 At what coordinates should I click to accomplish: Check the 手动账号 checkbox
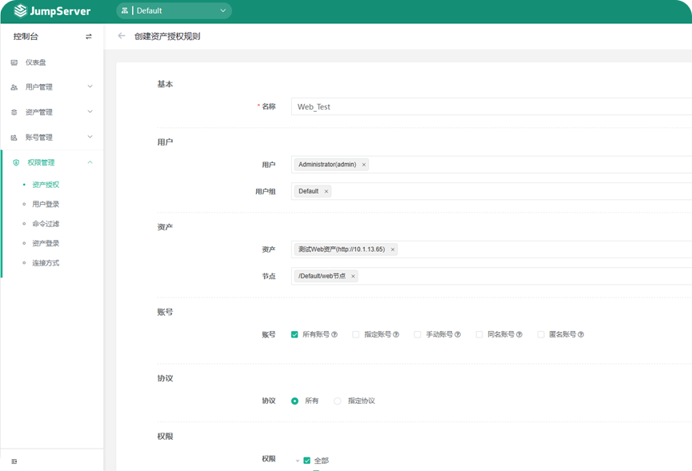[x=417, y=335]
